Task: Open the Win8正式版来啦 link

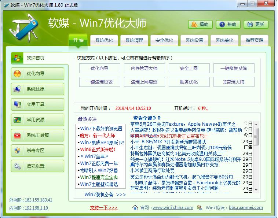Action: [x=98, y=149]
